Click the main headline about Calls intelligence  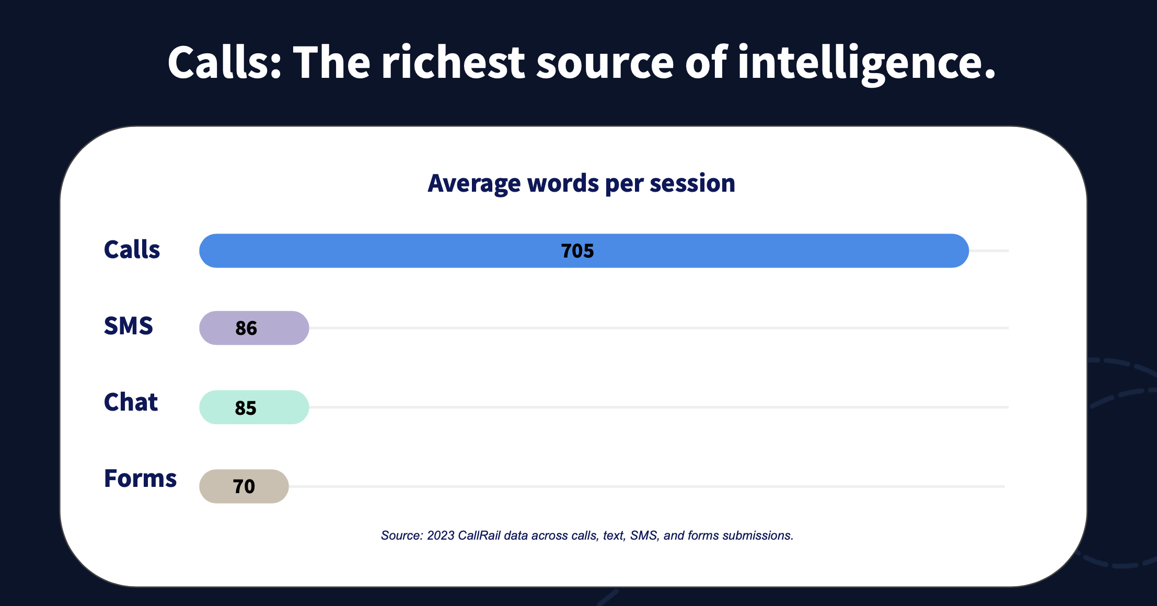click(x=582, y=63)
